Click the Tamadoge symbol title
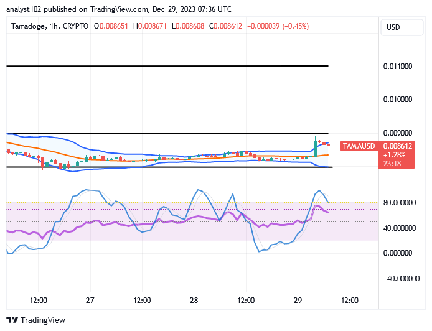The height and width of the screenshot is (331, 432). pyautogui.click(x=28, y=26)
